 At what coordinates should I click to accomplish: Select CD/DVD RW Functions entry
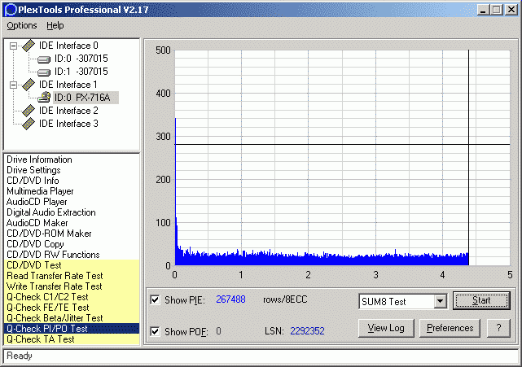coord(71,255)
